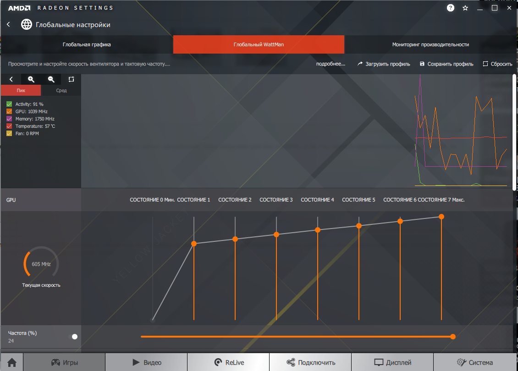Open the help question mark icon
518x371 pixels.
click(x=450, y=8)
